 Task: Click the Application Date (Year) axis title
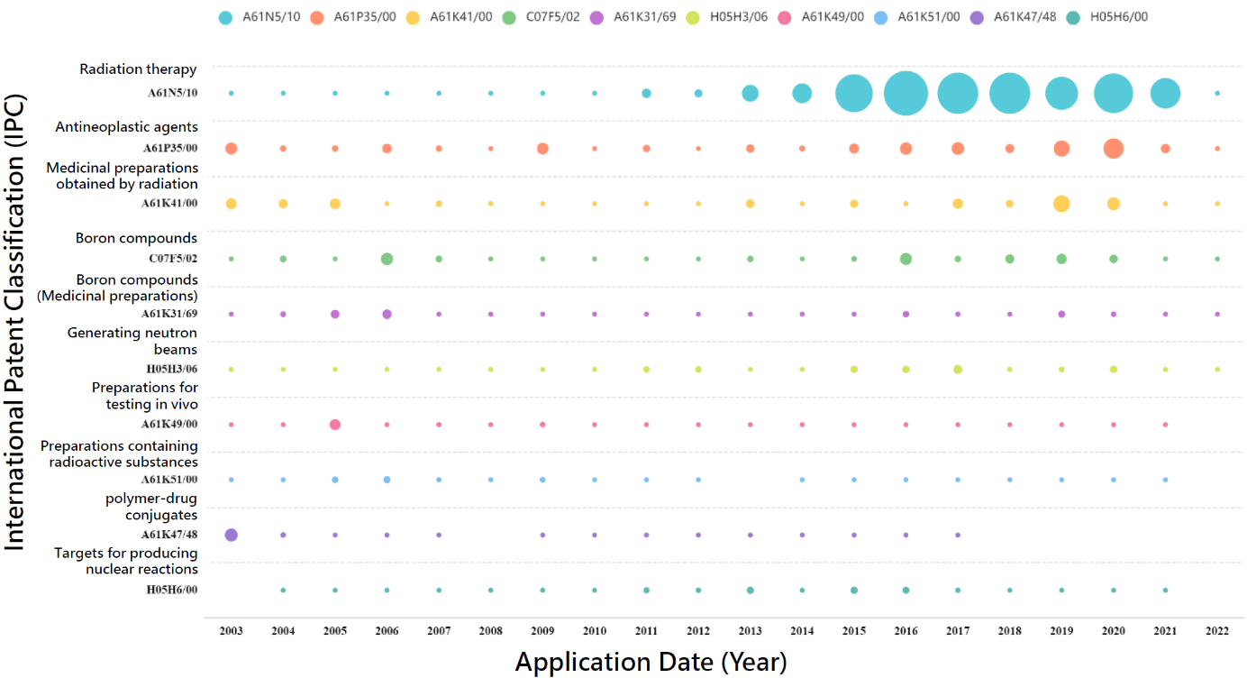pos(651,662)
